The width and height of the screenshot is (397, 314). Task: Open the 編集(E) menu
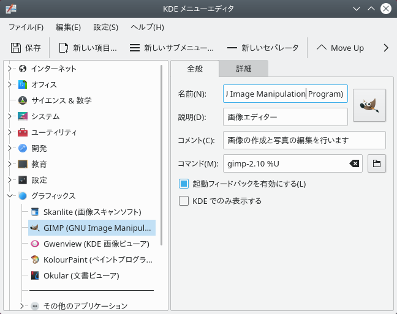[68, 27]
